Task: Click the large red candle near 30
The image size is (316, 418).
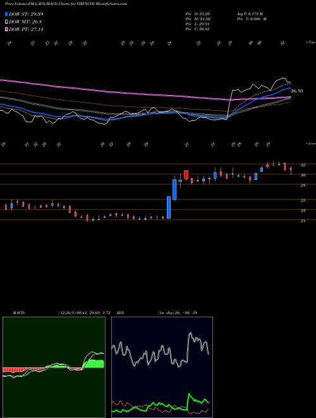Action: point(186,175)
